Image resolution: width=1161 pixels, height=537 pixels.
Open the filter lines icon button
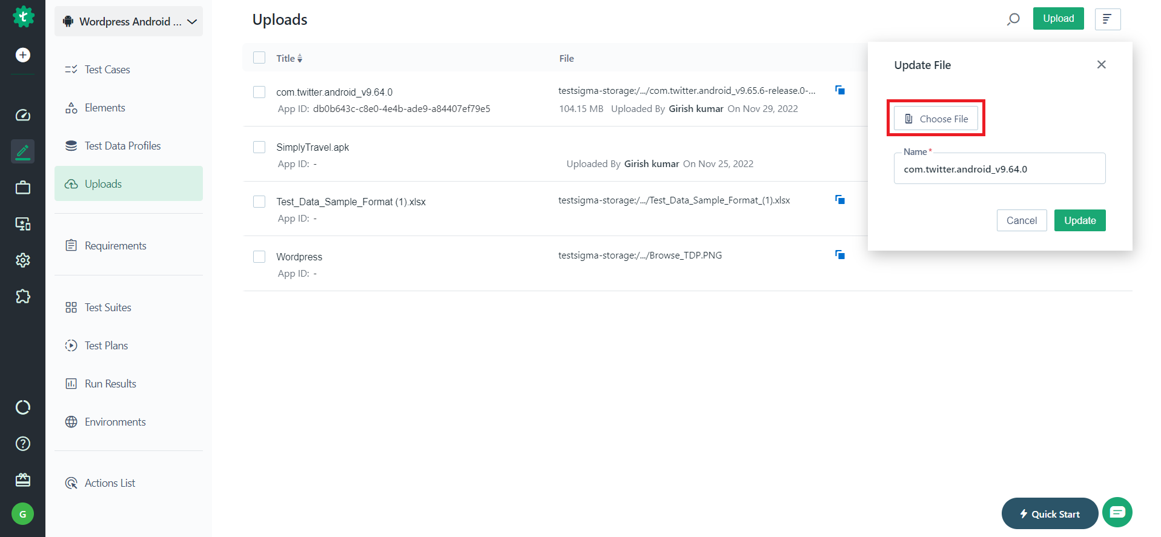[x=1108, y=19]
